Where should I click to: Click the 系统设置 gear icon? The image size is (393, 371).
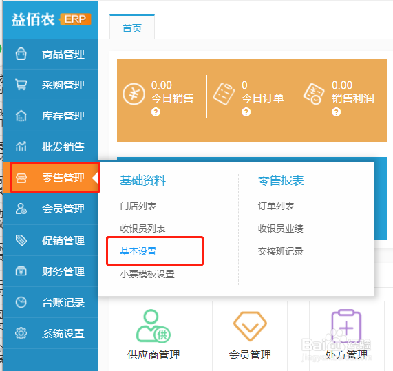pyautogui.click(x=21, y=333)
